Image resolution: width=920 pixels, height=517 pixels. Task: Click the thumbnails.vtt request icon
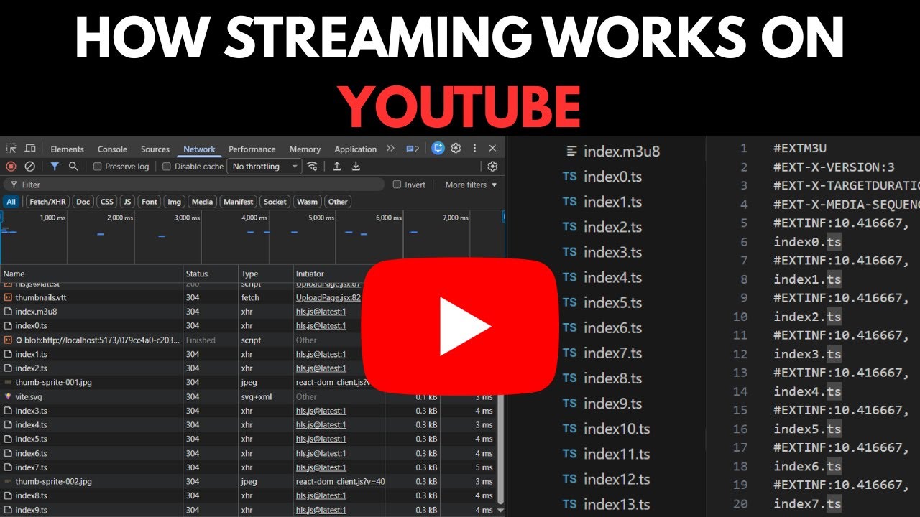coord(8,297)
